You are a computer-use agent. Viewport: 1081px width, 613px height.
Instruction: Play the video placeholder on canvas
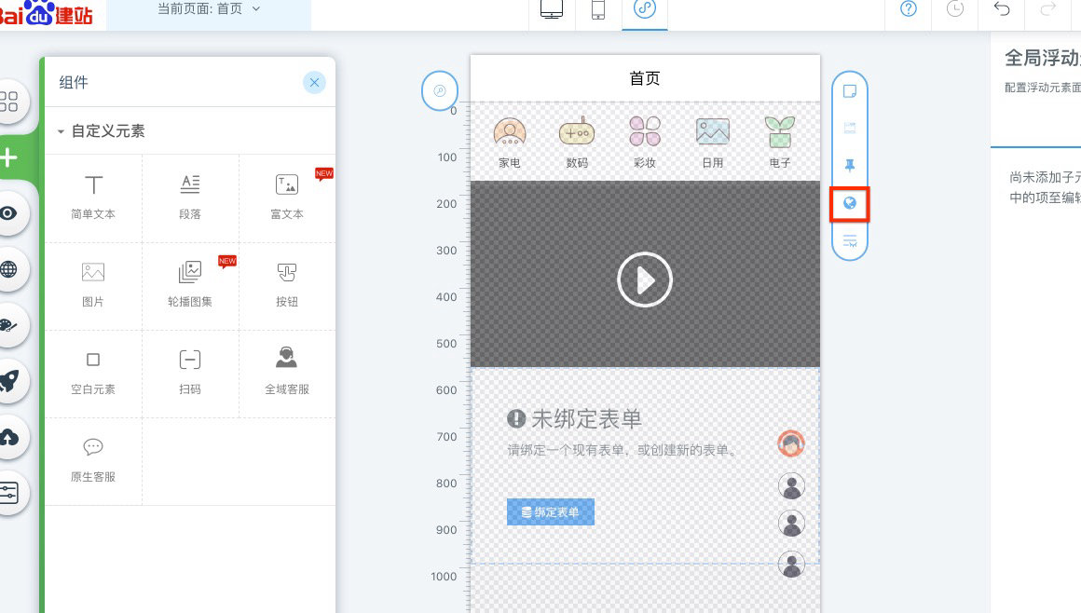(645, 279)
